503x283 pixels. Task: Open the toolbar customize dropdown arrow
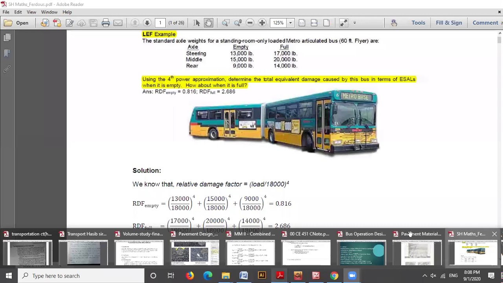354,23
